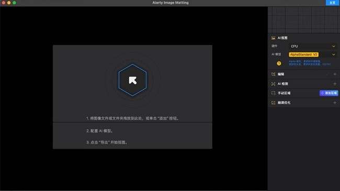Click the undo arrow in the 编辑 row
This screenshot has height=191, width=340.
(328, 74)
